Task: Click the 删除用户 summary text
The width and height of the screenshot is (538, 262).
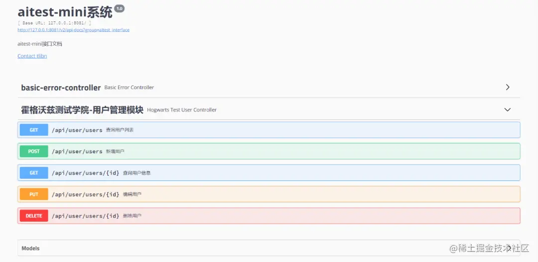Action: coord(132,216)
